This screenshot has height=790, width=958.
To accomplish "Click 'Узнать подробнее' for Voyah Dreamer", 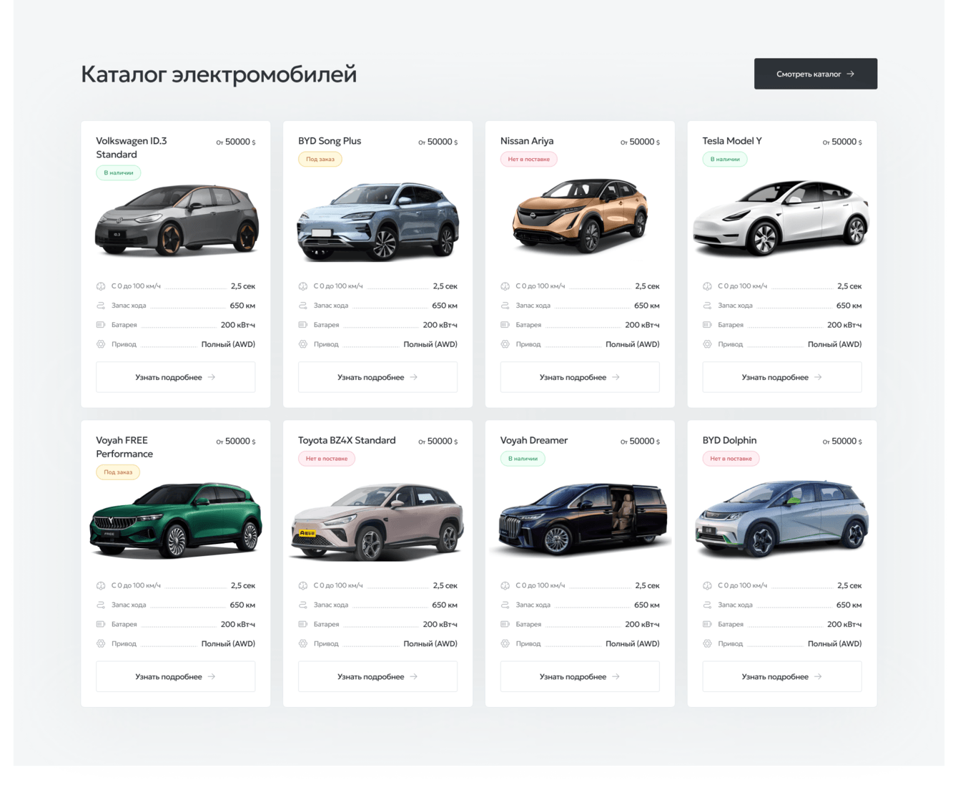I will pyautogui.click(x=580, y=676).
